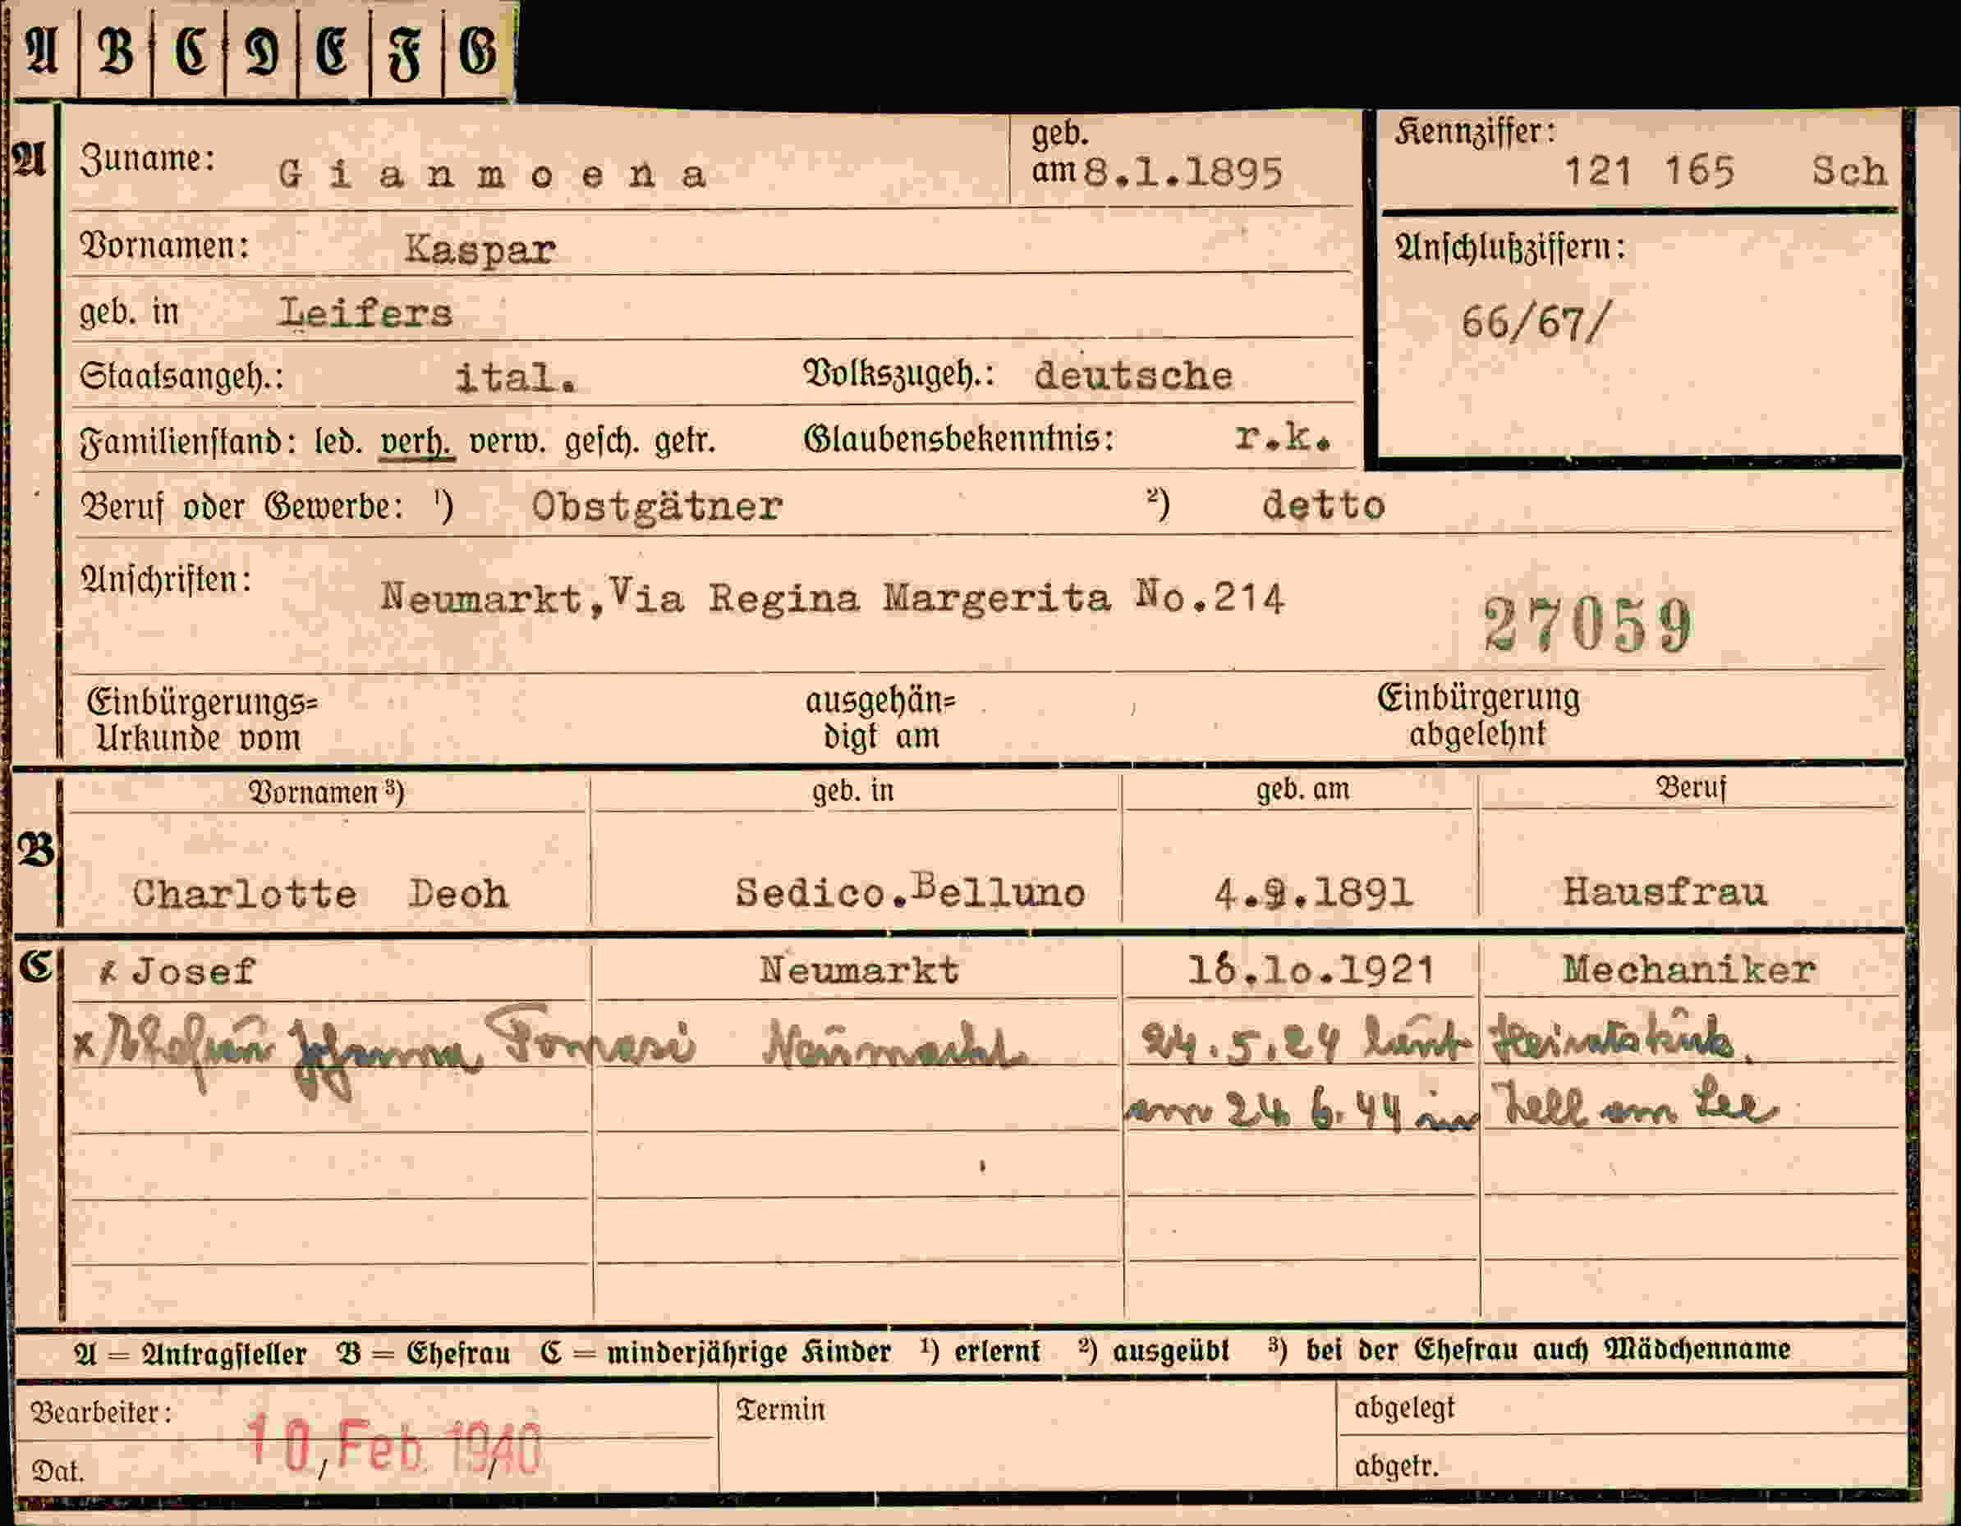Click the section C marker in left margin
The height and width of the screenshot is (1526, 1961).
[34, 966]
